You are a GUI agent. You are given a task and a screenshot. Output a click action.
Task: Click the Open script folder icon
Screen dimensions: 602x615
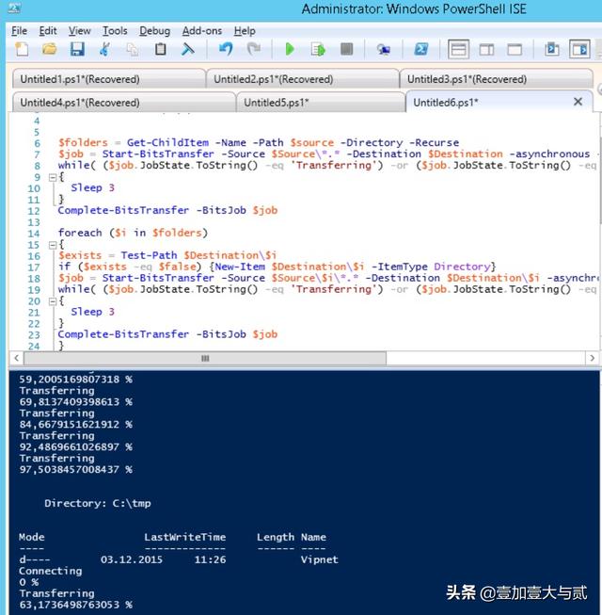point(49,49)
